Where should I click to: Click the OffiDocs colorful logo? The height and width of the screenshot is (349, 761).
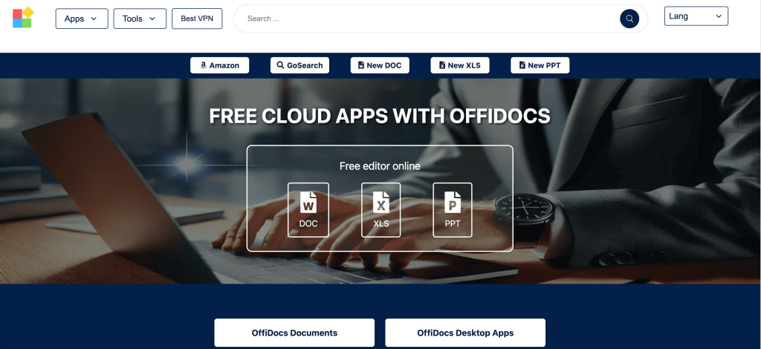pos(23,18)
